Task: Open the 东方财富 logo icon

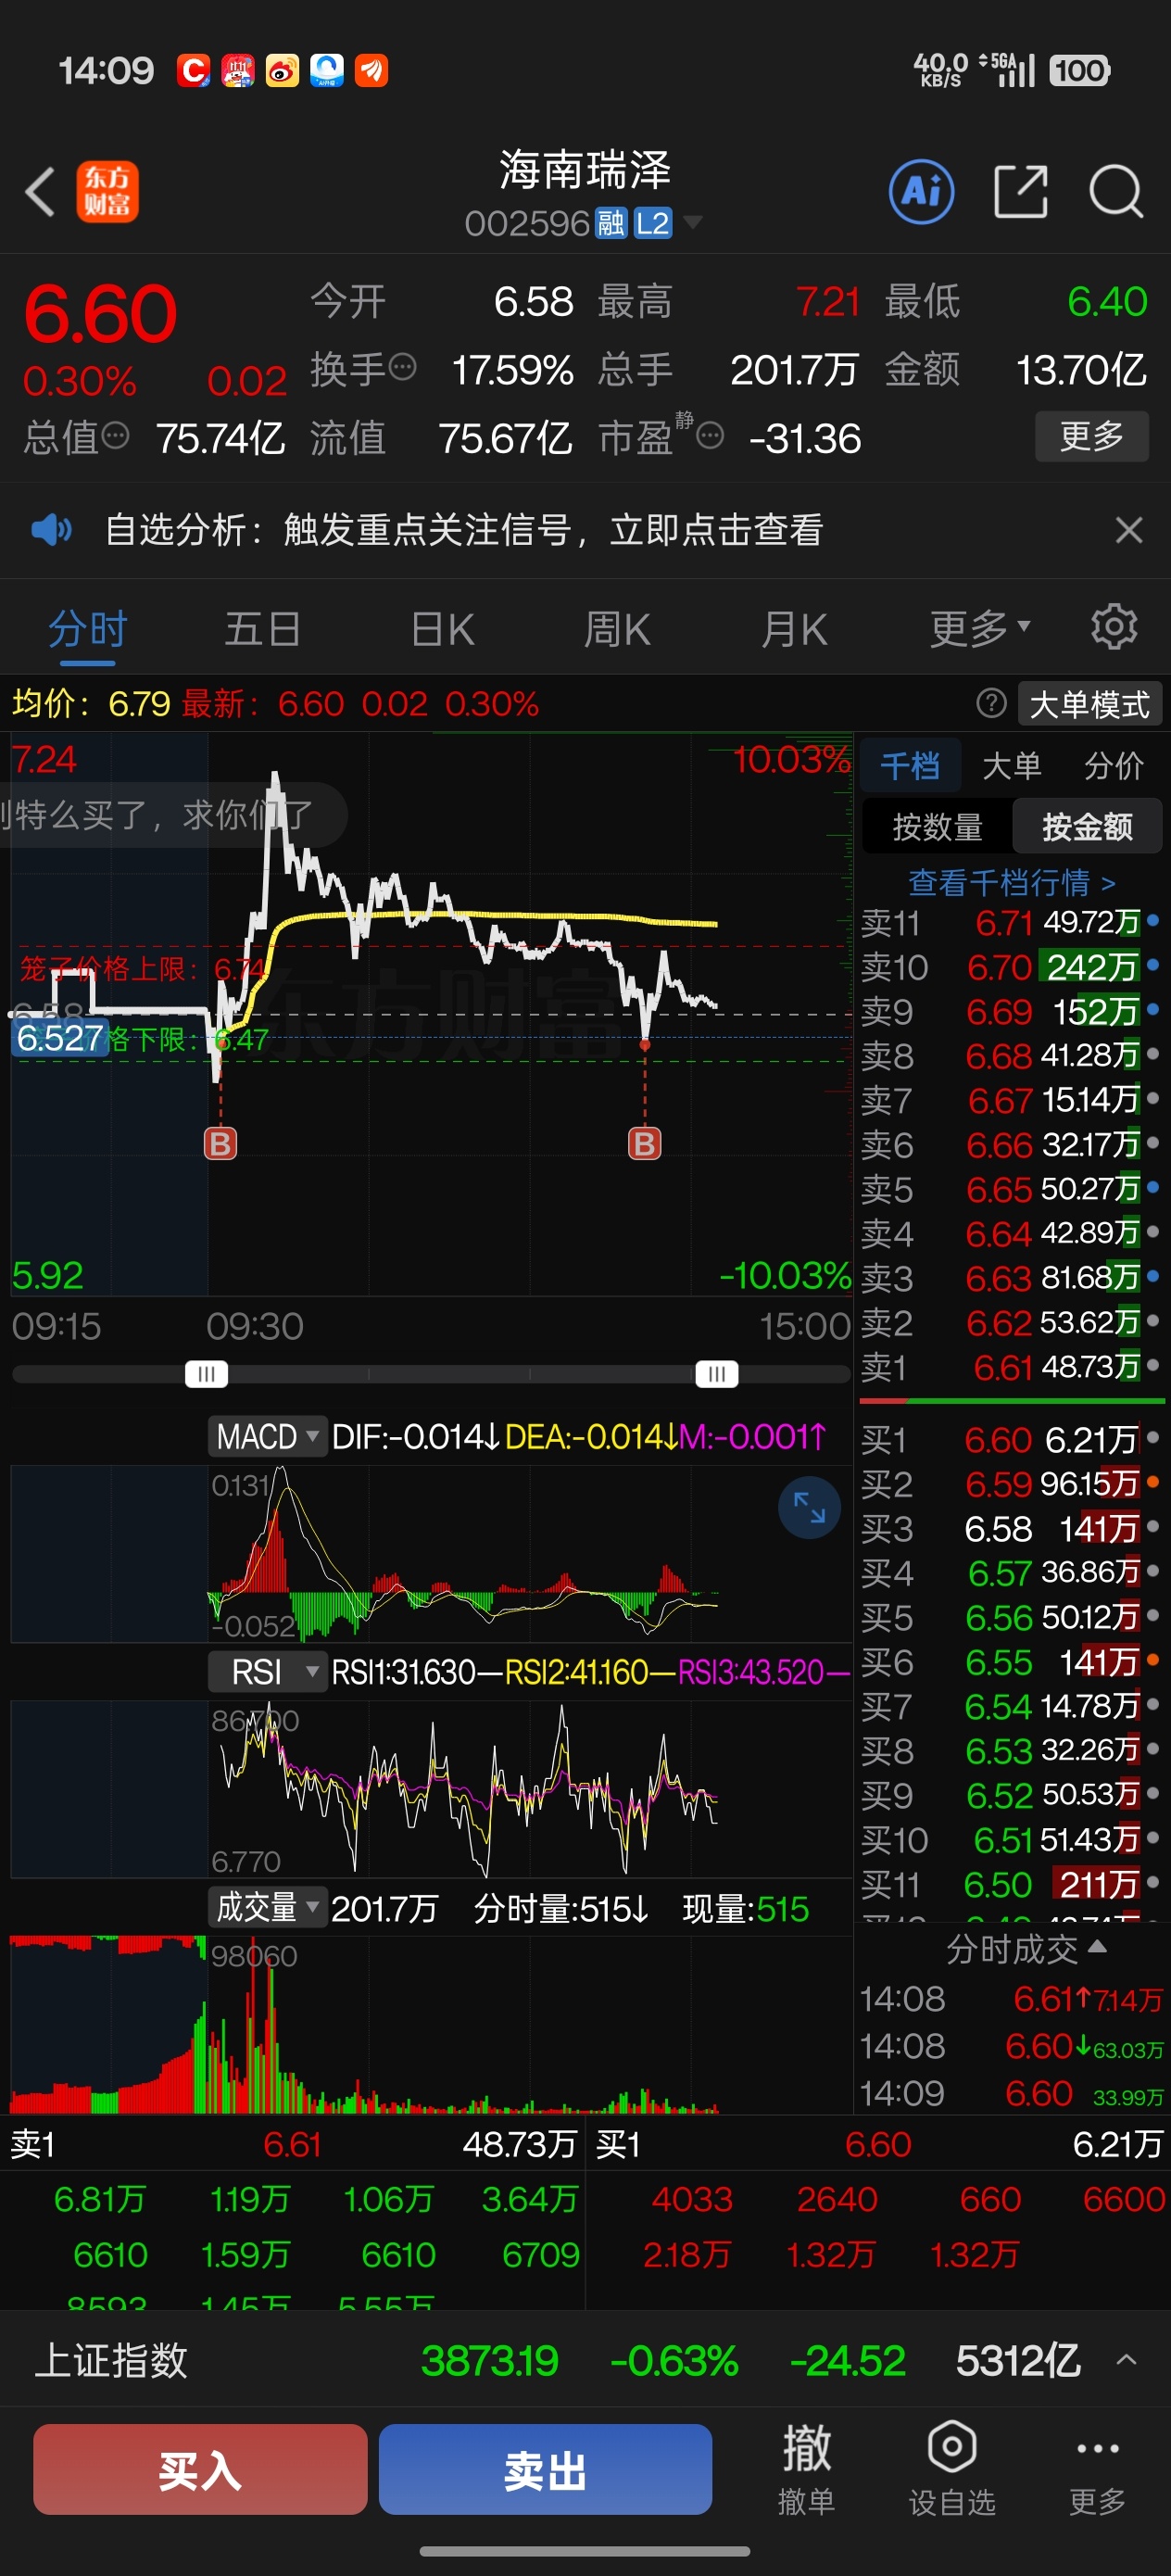Action: 108,191
